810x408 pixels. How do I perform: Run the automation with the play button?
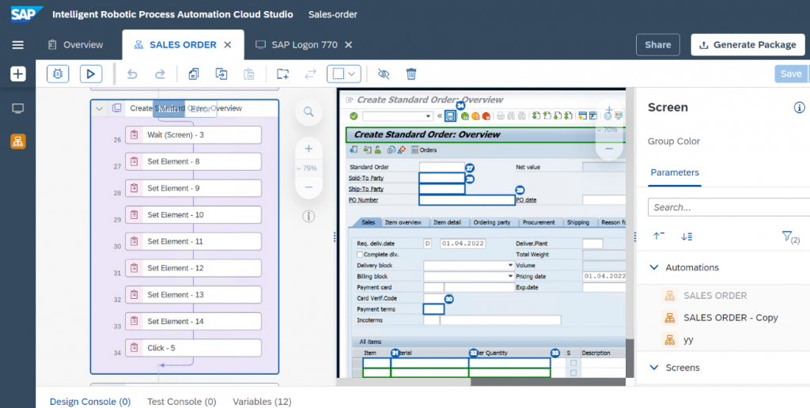(x=91, y=74)
